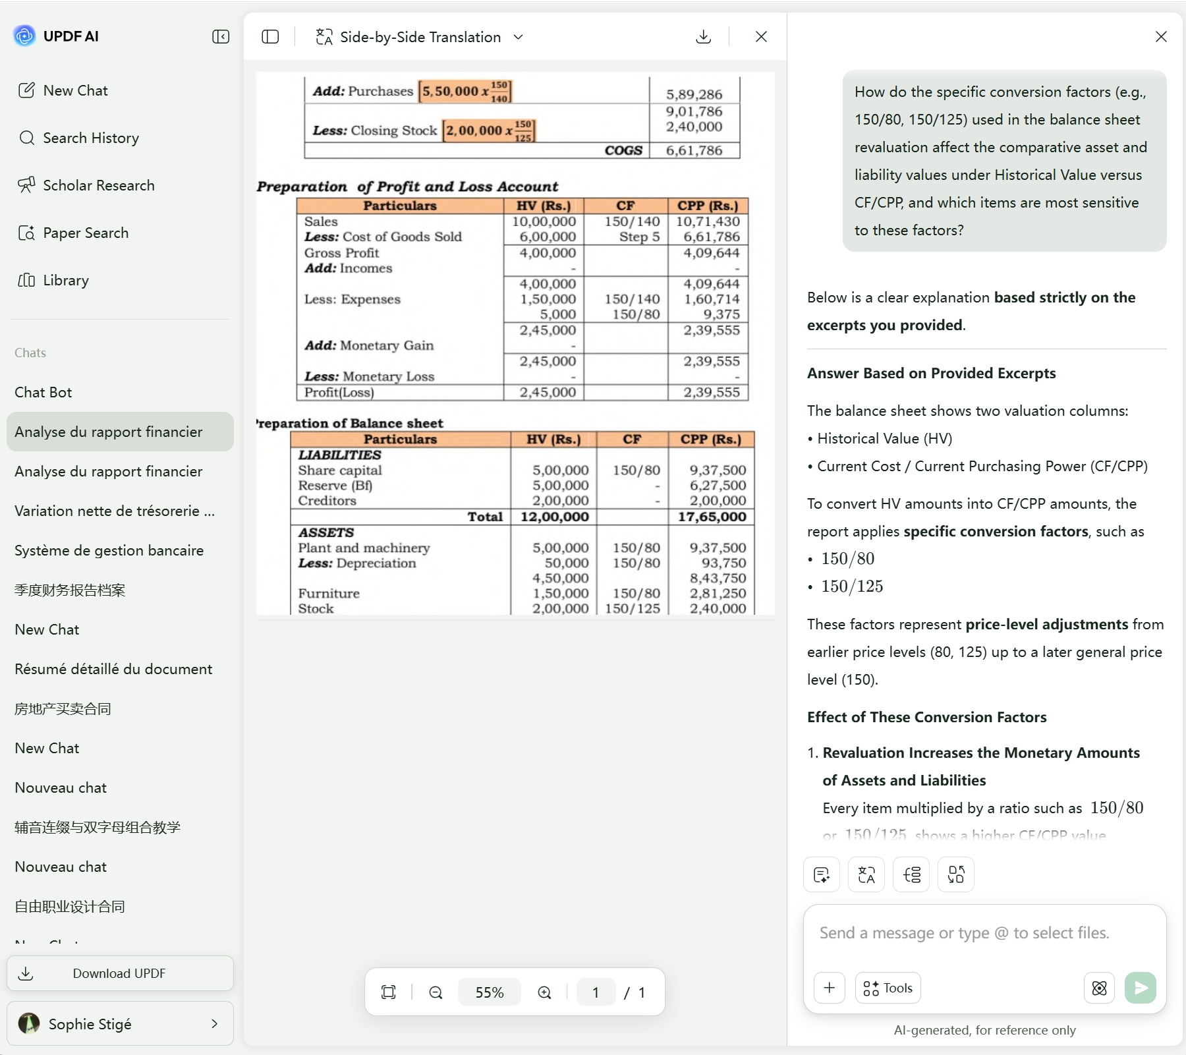
Task: Toggle the document thumbnail panel icon
Action: pos(270,37)
